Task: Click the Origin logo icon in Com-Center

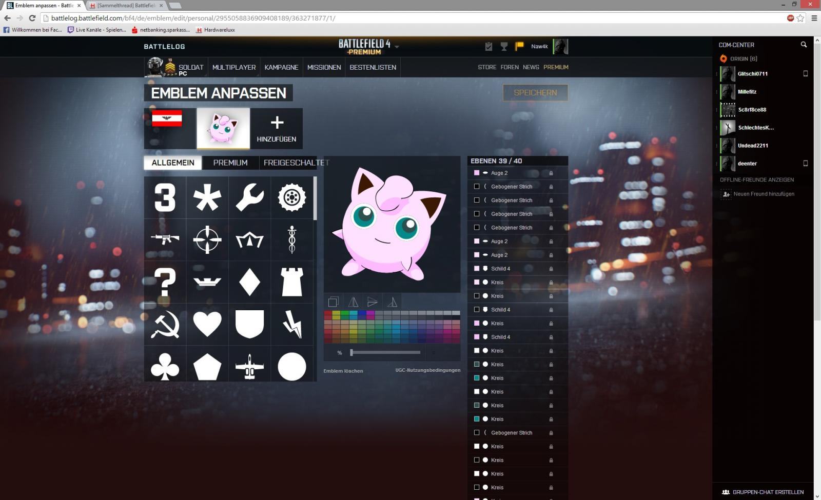Action: coord(724,58)
